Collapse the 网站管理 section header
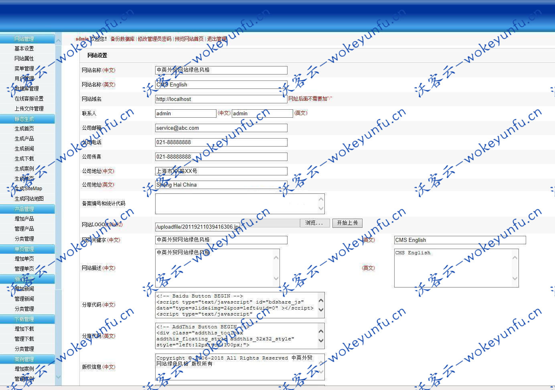555x390 pixels. click(x=27, y=39)
